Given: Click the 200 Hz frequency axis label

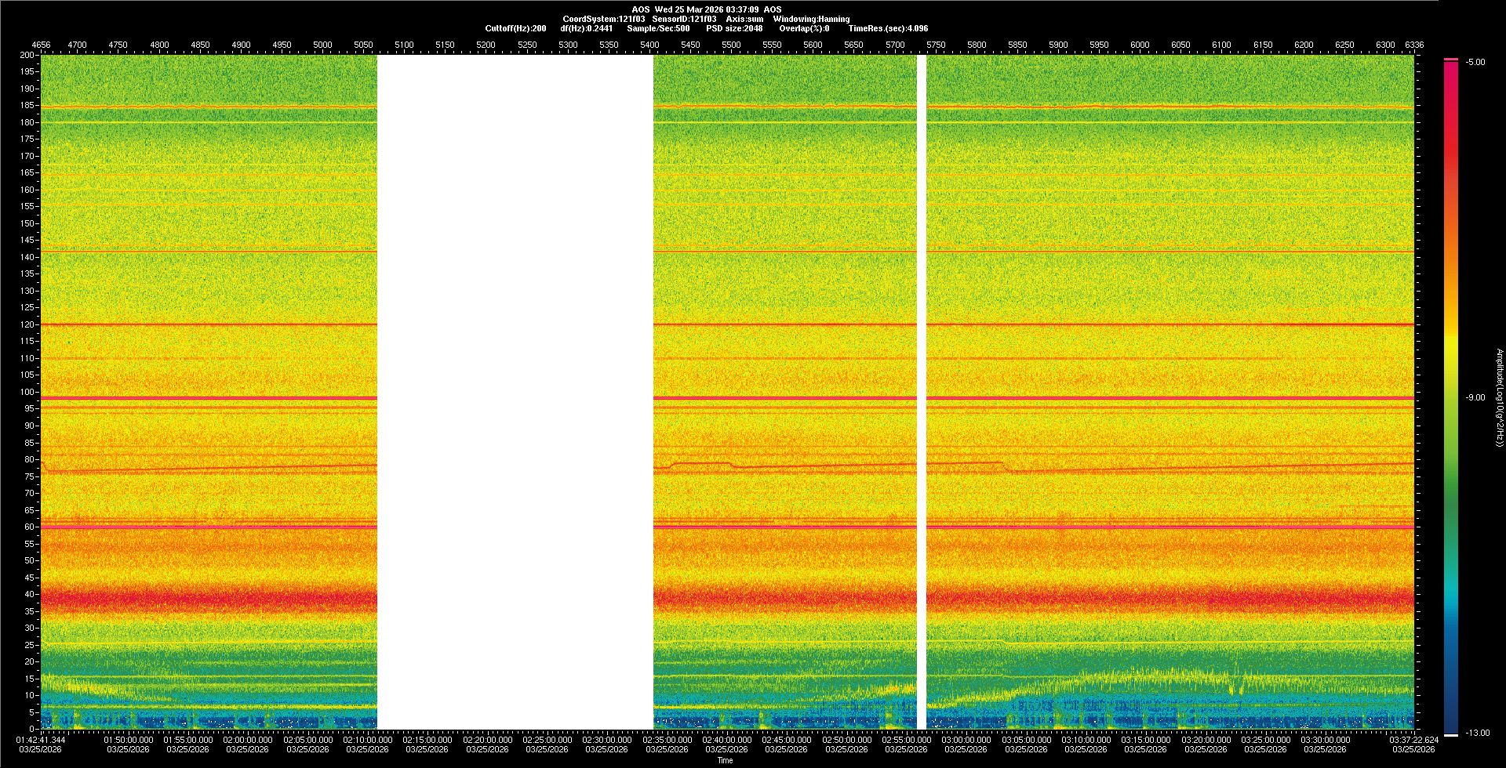Looking at the screenshot, I should pyautogui.click(x=27, y=56).
